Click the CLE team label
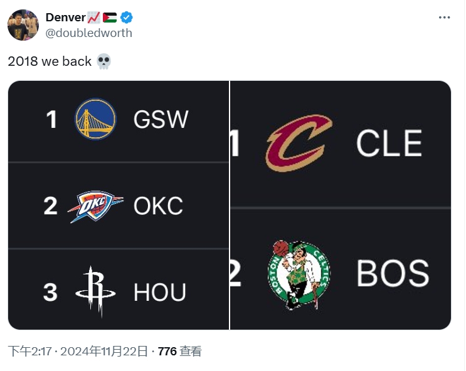Viewport: 466px width, 371px height. click(x=389, y=144)
